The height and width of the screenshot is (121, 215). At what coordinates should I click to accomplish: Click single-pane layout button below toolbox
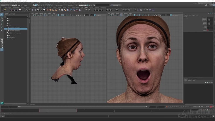pos(2,41)
